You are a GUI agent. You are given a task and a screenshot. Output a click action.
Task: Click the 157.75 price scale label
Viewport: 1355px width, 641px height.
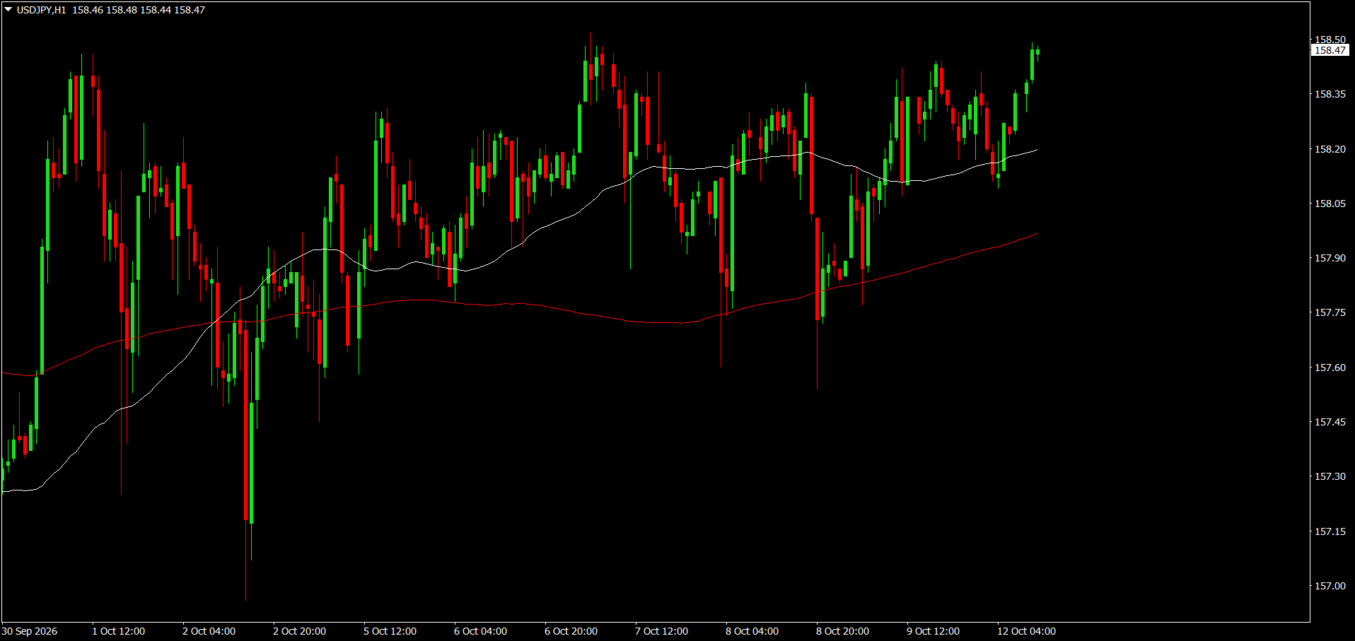tap(1330, 312)
